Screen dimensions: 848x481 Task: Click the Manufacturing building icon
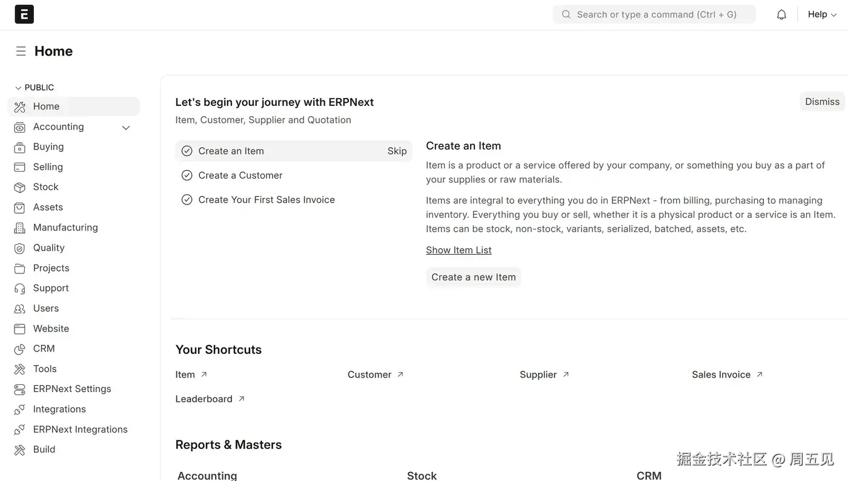click(x=20, y=228)
